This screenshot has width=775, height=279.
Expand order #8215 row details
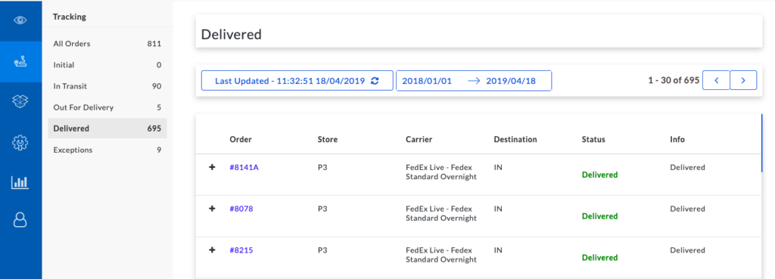212,250
